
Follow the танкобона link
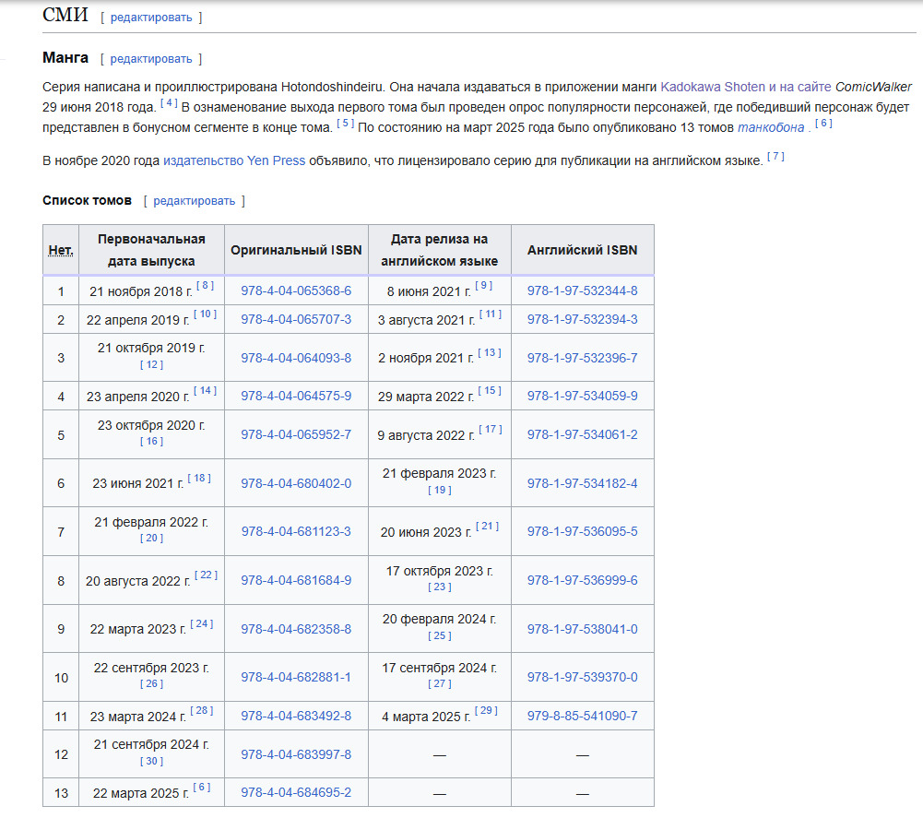point(771,127)
